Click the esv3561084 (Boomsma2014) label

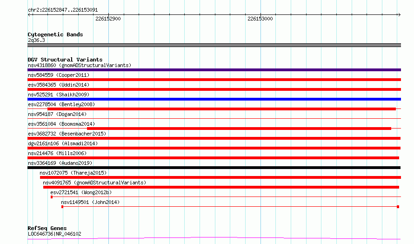pyautogui.click(x=61, y=124)
